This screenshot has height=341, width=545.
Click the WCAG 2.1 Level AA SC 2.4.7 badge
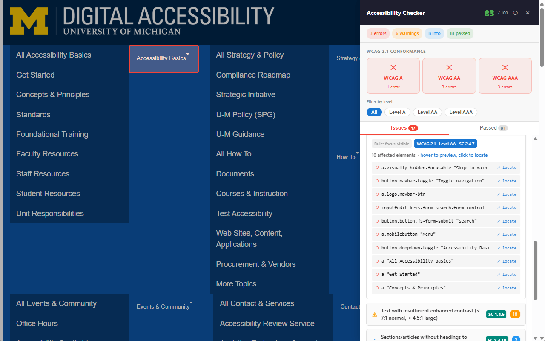(445, 144)
